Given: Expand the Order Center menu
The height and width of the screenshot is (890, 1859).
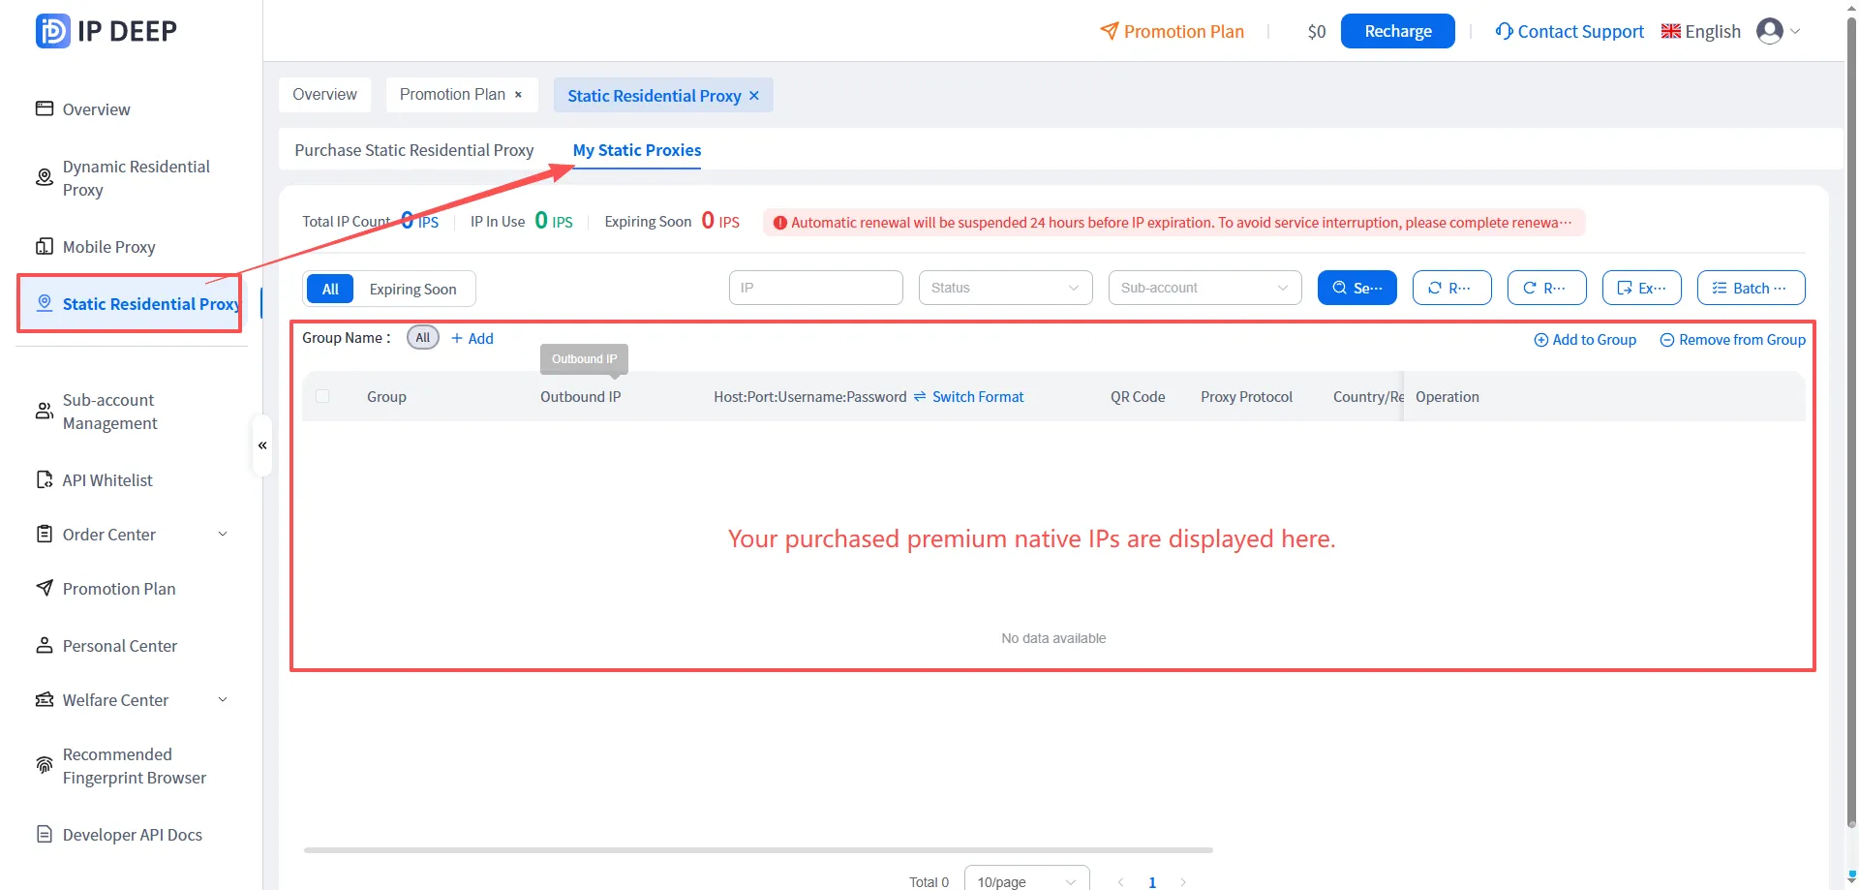Looking at the screenshot, I should pos(132,535).
